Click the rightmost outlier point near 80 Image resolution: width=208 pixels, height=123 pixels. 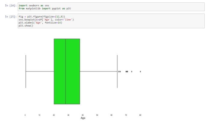pos(140,72)
